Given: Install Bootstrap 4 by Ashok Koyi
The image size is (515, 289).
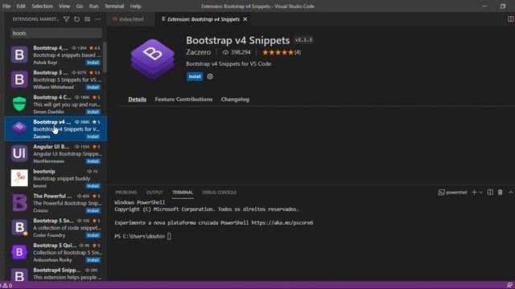Looking at the screenshot, I should click(x=93, y=63).
